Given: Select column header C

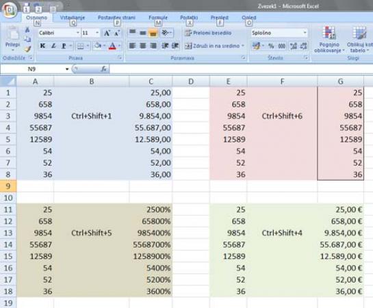Looking at the screenshot, I should [x=151, y=81].
